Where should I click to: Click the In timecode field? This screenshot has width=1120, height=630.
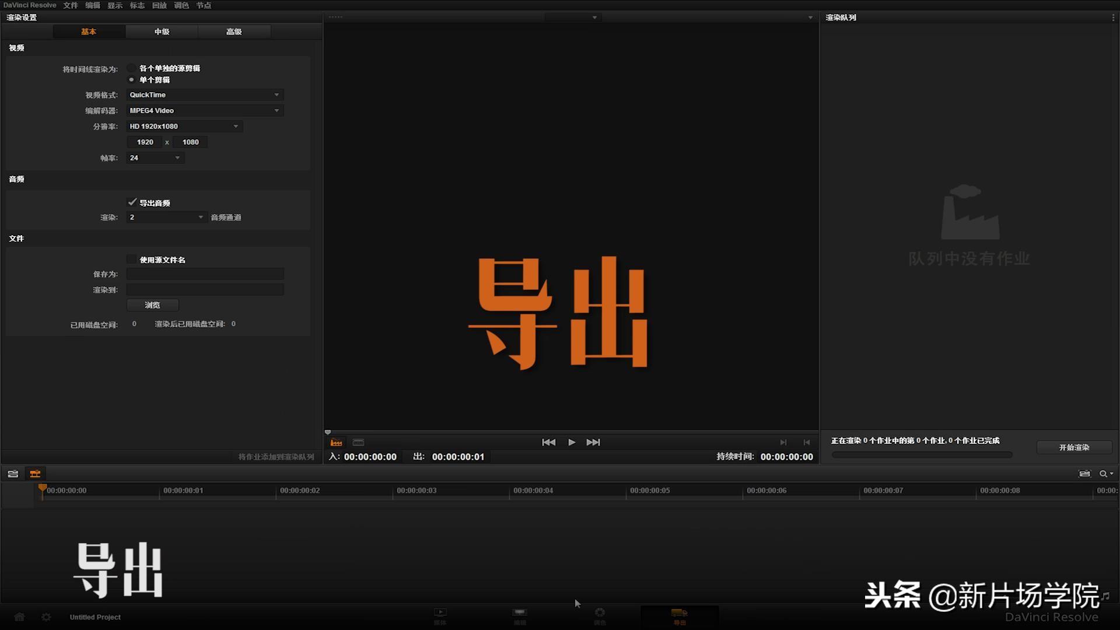pyautogui.click(x=370, y=457)
